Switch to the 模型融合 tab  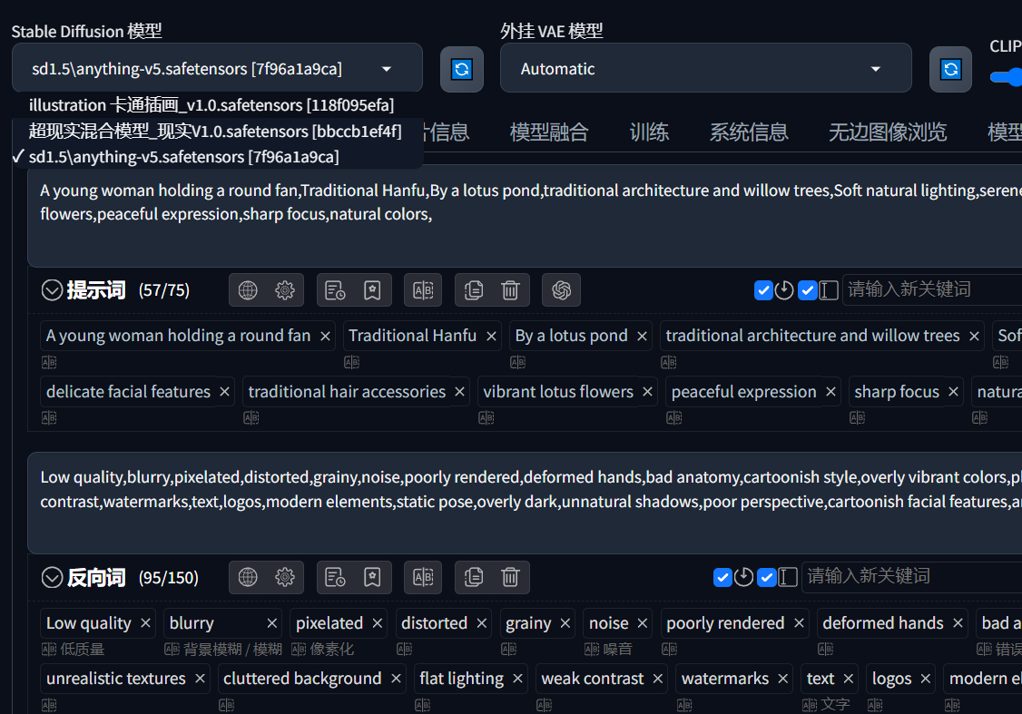pyautogui.click(x=549, y=132)
